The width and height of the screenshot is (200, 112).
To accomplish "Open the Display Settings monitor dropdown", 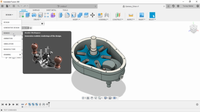I will point(106,98).
